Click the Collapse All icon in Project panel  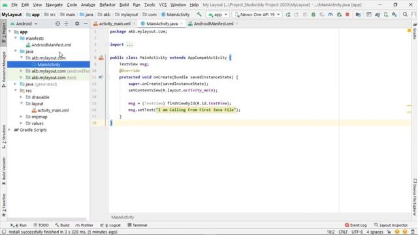click(67, 23)
